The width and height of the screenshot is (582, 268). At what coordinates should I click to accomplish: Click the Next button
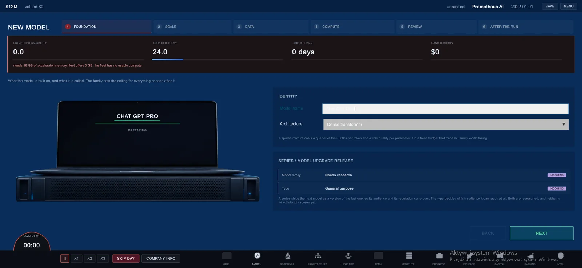pos(542,233)
